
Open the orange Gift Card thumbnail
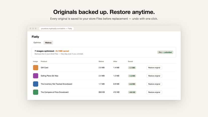36,68
